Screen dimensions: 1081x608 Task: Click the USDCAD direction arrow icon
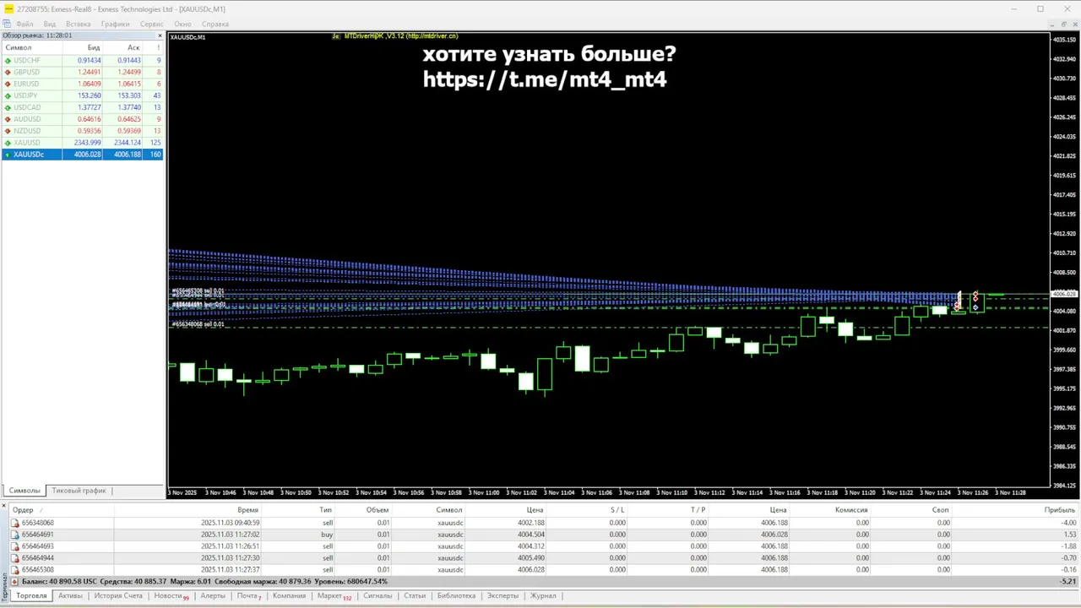click(8, 108)
